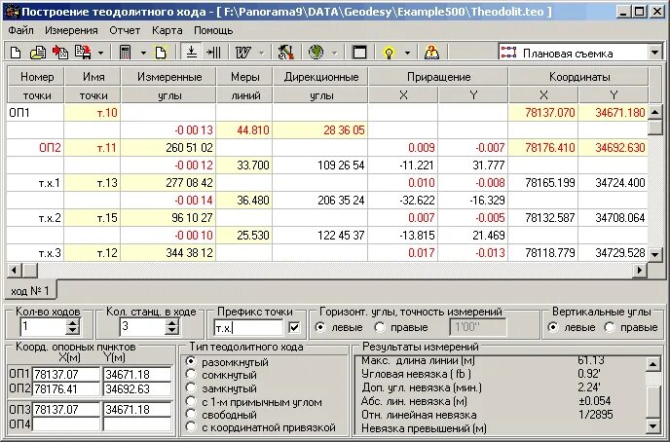The height and width of the screenshot is (442, 670).
Task: Click the open file folder icon
Action: point(38,53)
